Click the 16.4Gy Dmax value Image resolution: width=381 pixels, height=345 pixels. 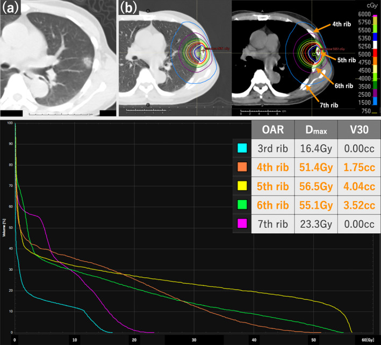pos(316,148)
